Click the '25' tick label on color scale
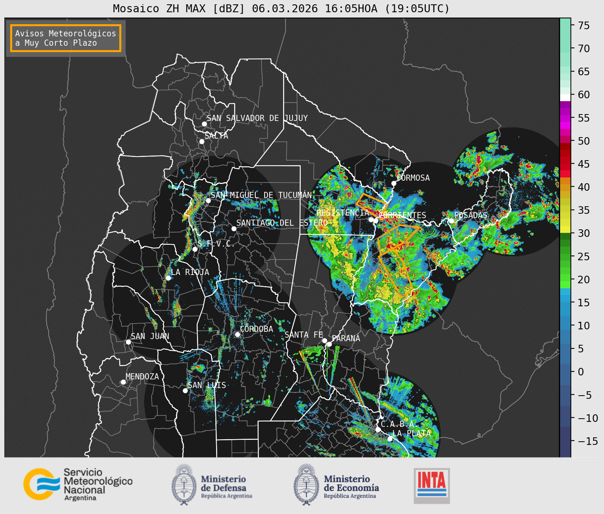604x514 pixels. tap(584, 257)
